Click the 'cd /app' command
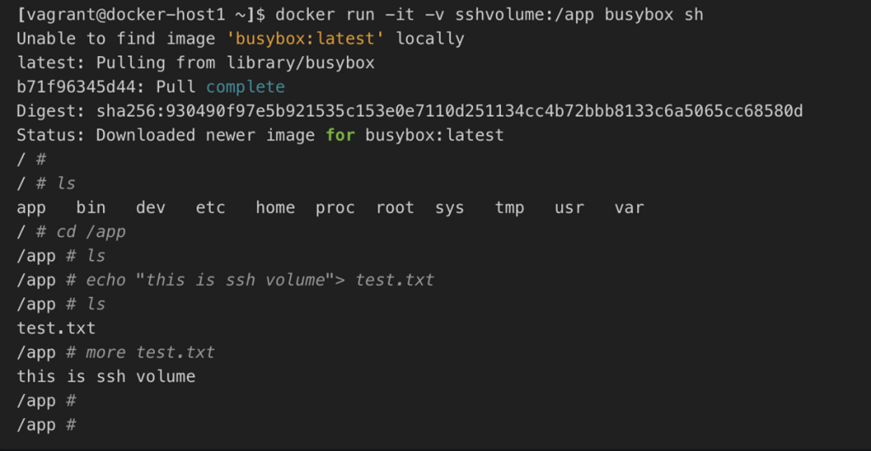Image resolution: width=871 pixels, height=451 pixels. pos(91,232)
